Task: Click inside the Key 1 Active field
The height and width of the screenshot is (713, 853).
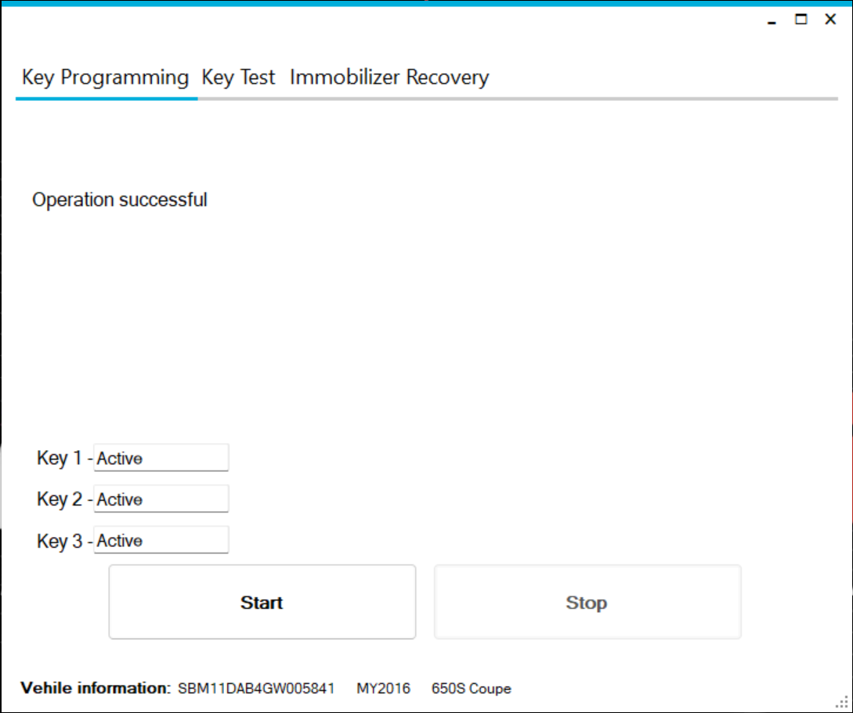Action: point(161,457)
